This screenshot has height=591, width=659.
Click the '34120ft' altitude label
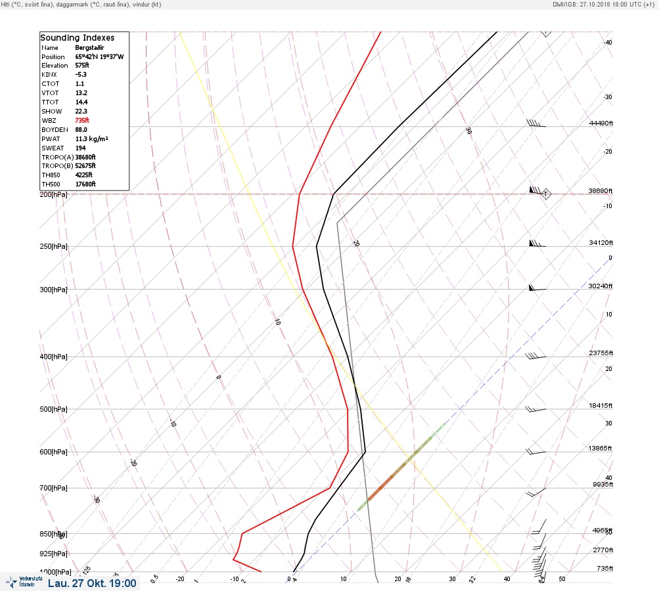(601, 243)
